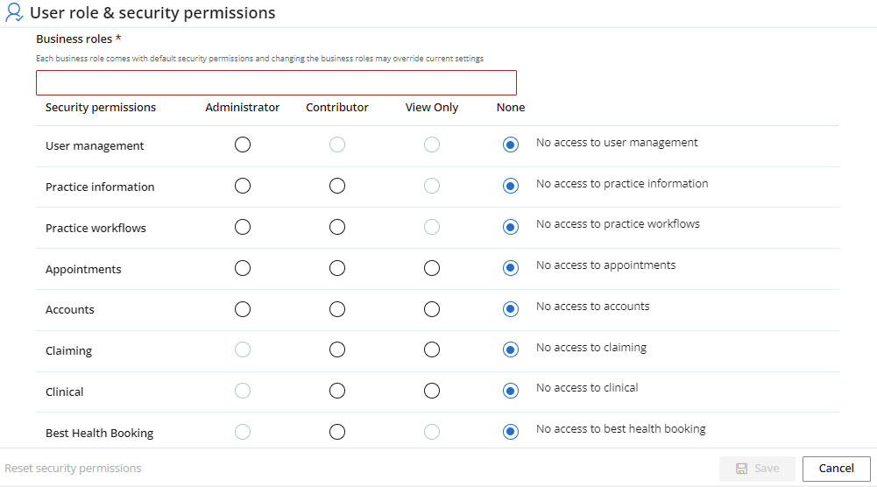The height and width of the screenshot is (487, 877).
Task: Select Contributor for Clinical
Action: click(336, 391)
